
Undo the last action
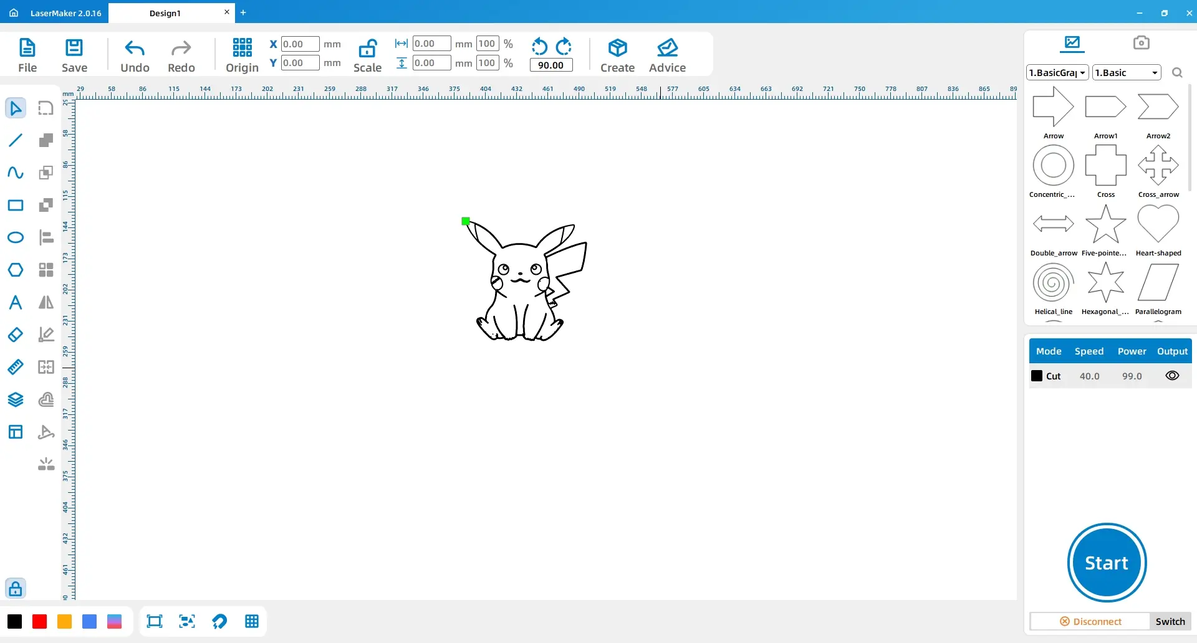[x=135, y=55]
